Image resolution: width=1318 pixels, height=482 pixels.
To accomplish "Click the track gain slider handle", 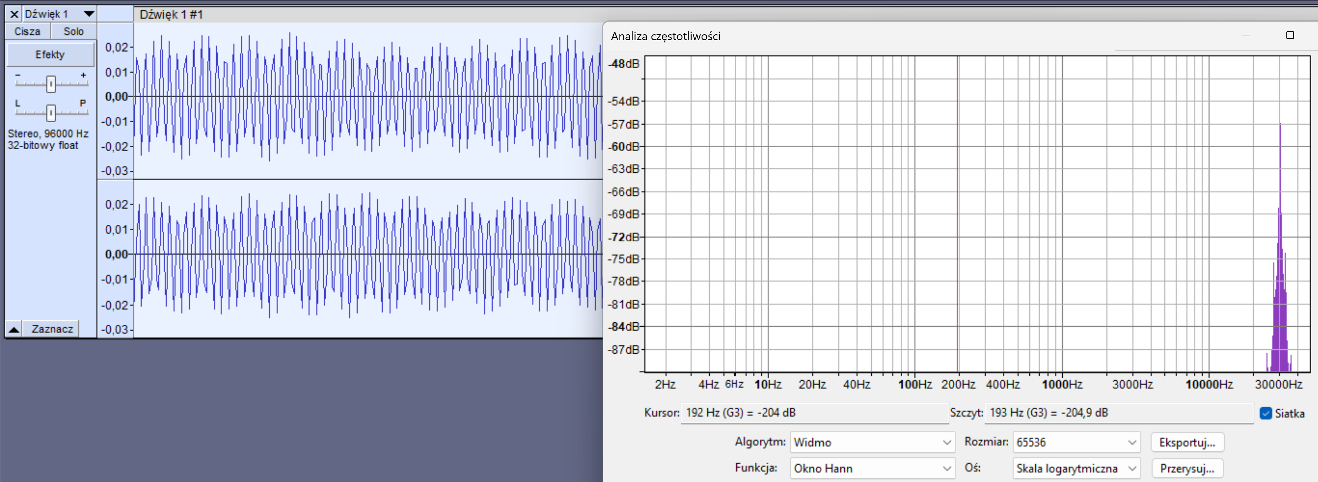I will point(51,83).
